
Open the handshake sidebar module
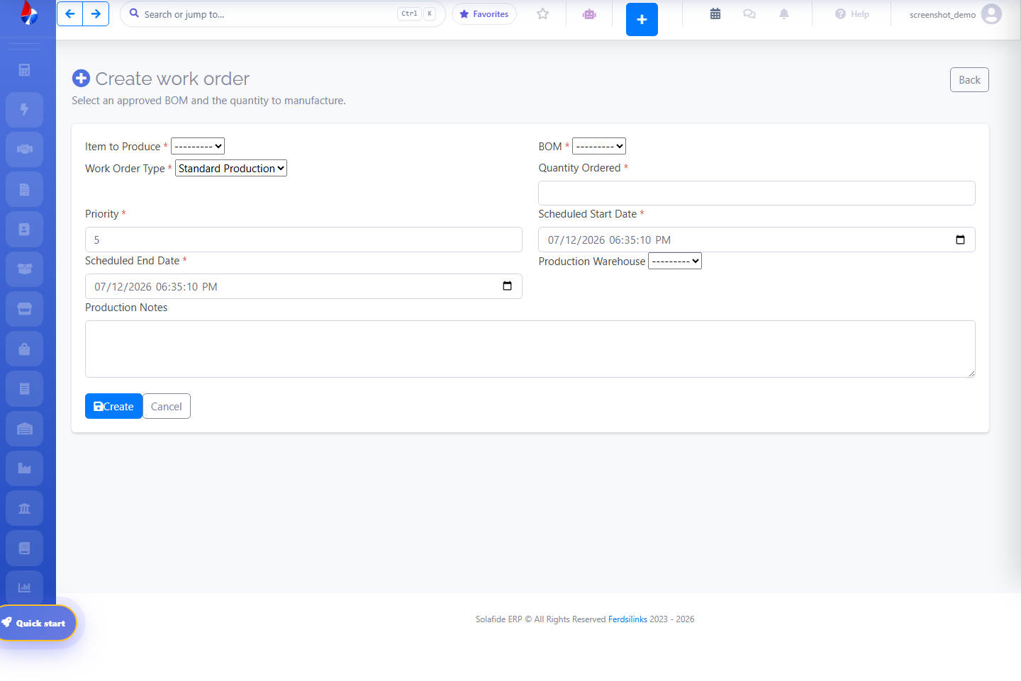(24, 150)
